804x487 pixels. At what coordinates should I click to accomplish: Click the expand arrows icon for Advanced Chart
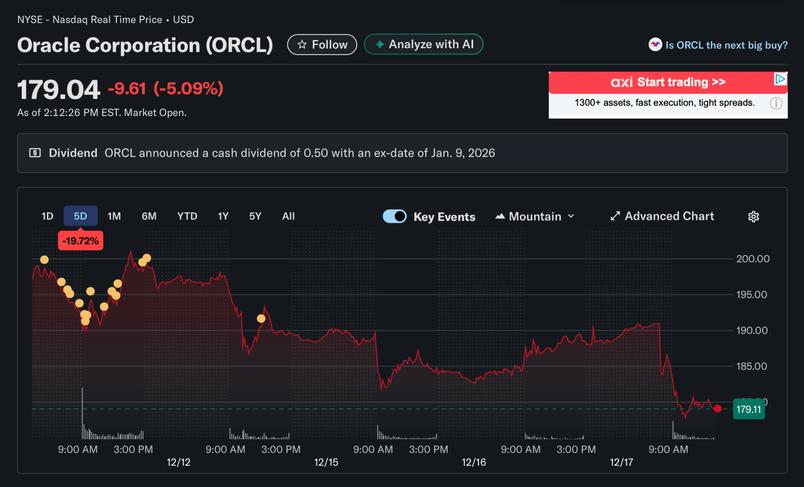[615, 216]
